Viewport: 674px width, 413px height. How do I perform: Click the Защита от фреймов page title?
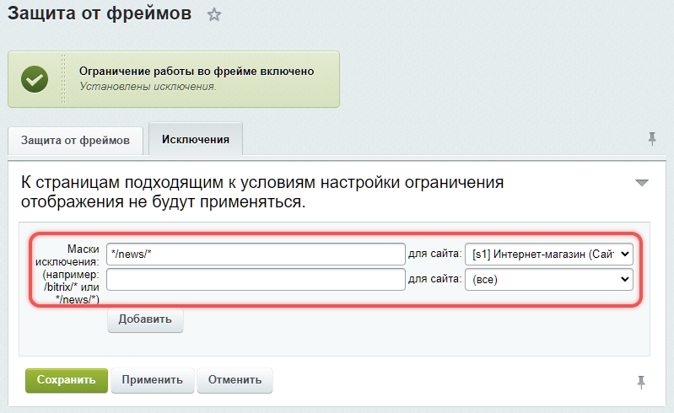coord(100,13)
